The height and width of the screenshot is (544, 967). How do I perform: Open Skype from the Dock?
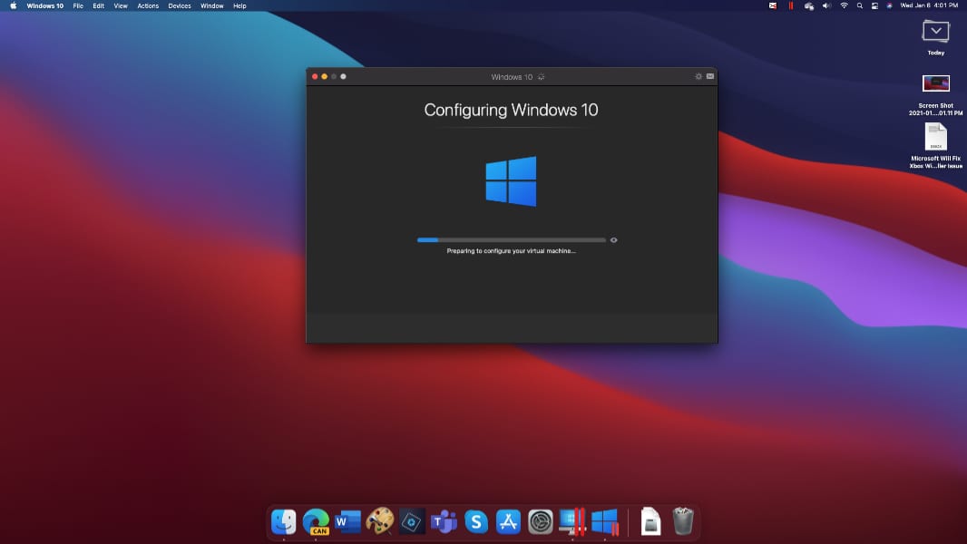(x=476, y=522)
